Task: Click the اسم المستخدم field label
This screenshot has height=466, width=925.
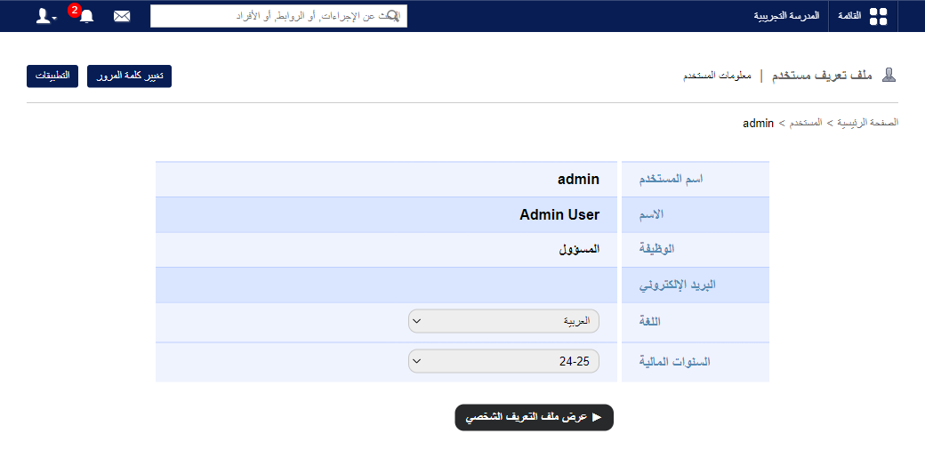Action: click(671, 179)
